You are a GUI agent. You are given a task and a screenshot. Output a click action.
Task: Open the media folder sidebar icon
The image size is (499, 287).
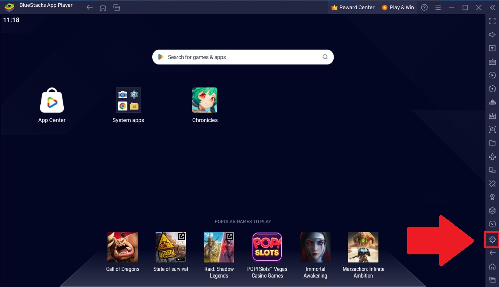[x=492, y=143]
